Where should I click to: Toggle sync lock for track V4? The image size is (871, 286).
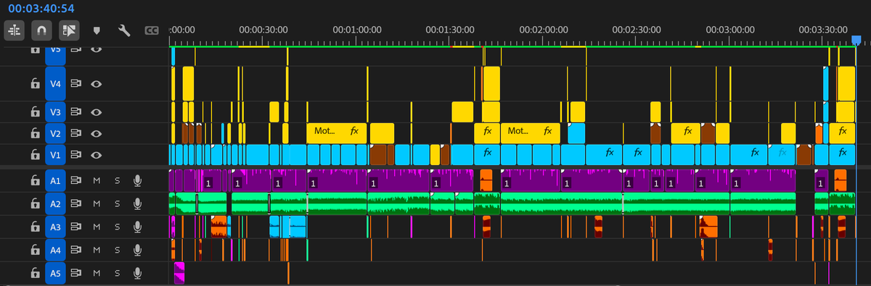75,84
